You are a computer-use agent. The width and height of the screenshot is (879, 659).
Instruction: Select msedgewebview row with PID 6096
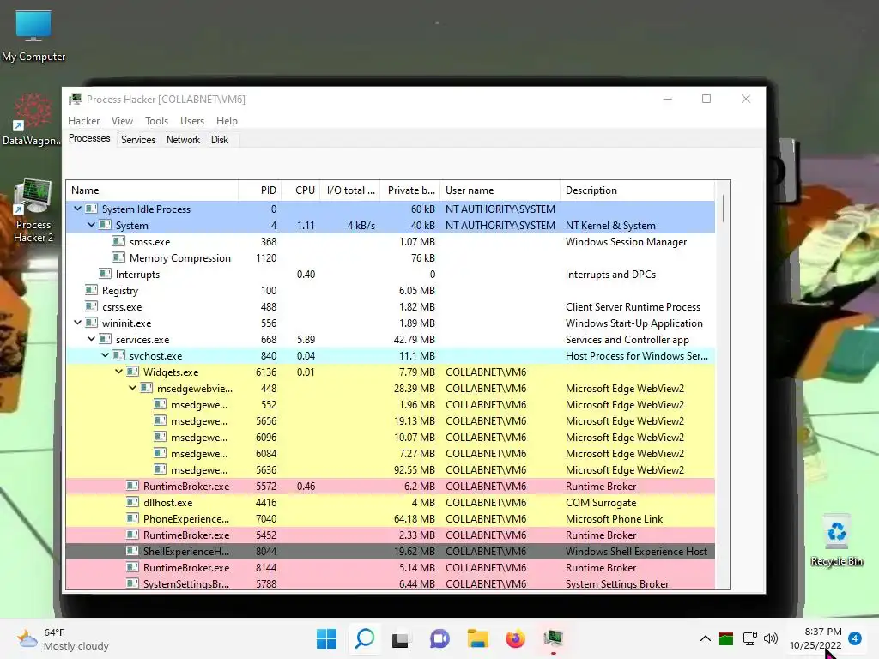(391, 437)
